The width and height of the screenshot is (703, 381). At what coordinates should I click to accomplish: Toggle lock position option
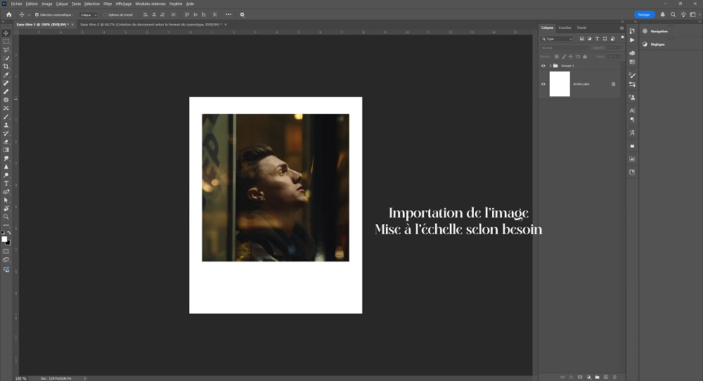tap(571, 56)
